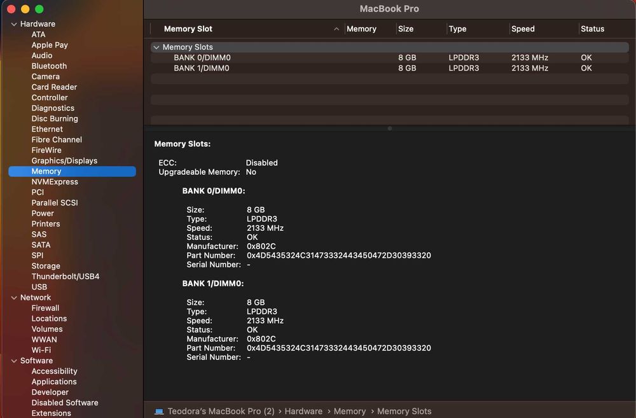Sort by the Size column header
The image size is (636, 418).
(406, 29)
